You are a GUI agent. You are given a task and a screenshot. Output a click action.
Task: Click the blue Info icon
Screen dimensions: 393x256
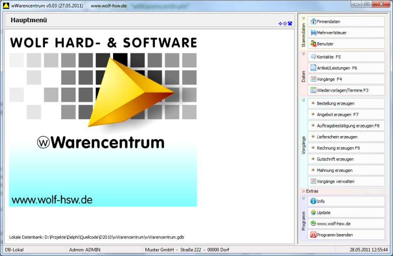click(x=313, y=201)
